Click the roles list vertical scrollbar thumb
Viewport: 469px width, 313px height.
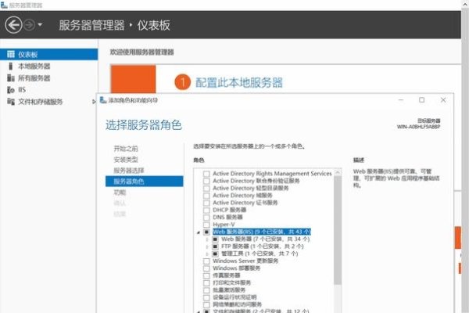pos(338,230)
